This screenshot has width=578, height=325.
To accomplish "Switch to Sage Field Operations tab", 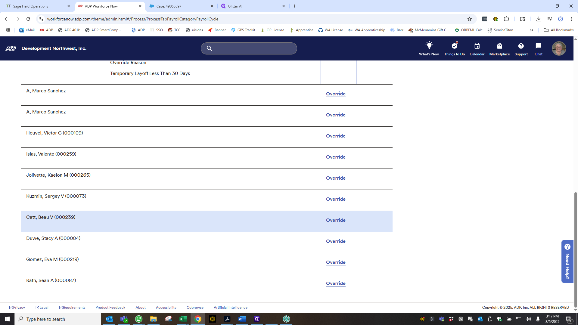I will click(38, 6).
